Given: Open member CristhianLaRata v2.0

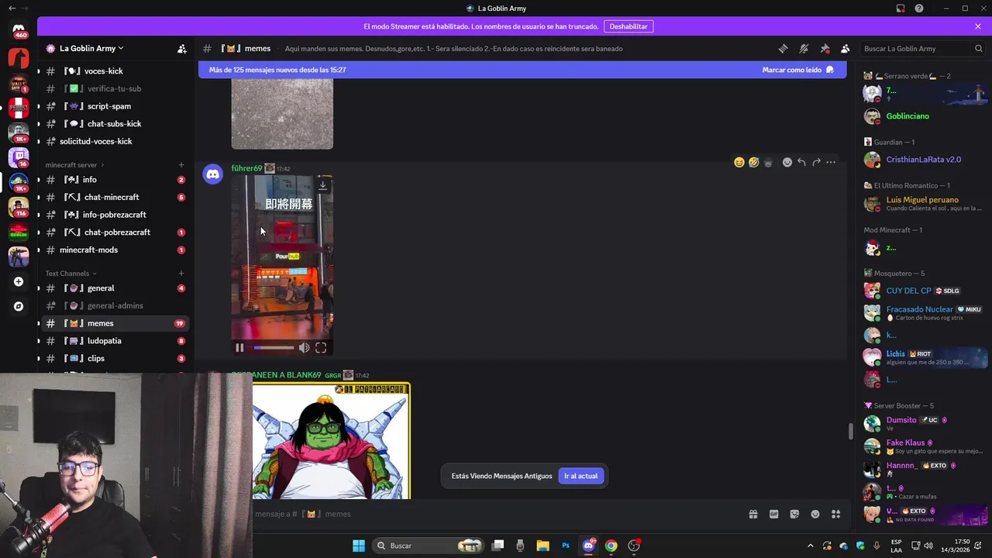Looking at the screenshot, I should pos(924,160).
